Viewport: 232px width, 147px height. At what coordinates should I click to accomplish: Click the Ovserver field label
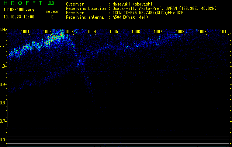tap(75, 4)
